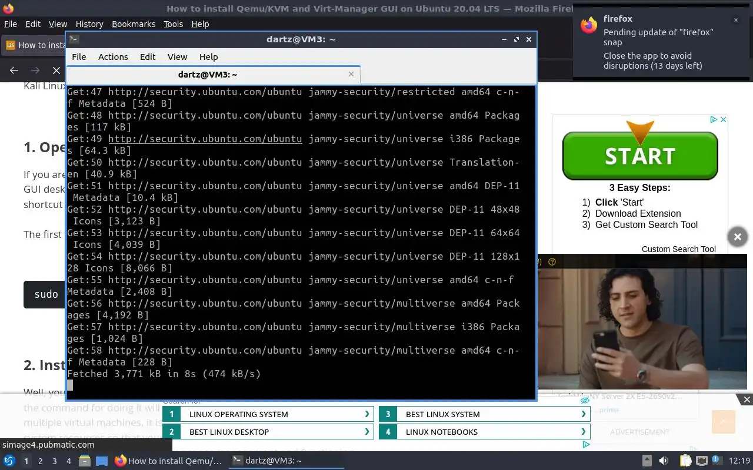
Task: Open the Firefox View menu
Action: (x=58, y=24)
